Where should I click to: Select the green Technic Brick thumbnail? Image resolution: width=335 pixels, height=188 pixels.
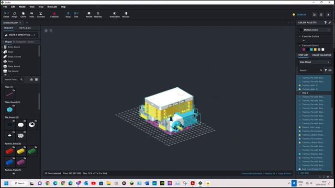(x=32, y=151)
